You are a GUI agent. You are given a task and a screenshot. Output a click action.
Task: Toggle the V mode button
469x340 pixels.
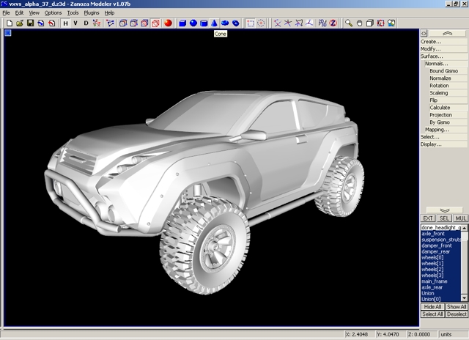coord(75,23)
